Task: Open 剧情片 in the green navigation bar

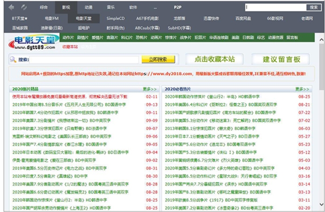Action: tap(83, 37)
